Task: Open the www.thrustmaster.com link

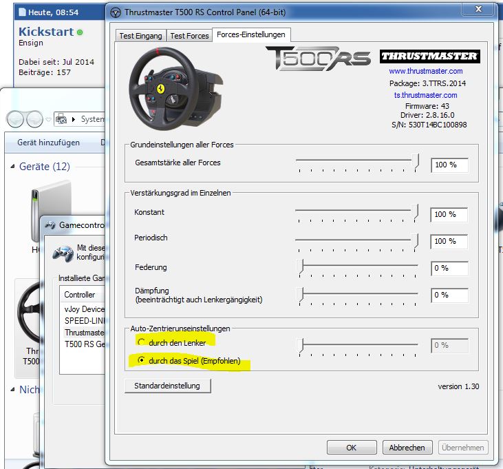Action: tap(426, 71)
